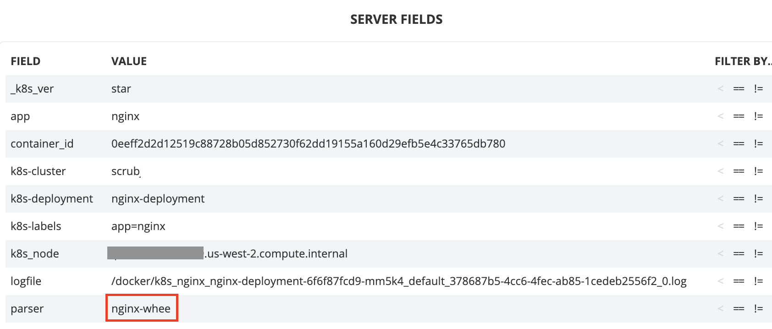Click the FIELD column header
Image resolution: width=772 pixels, height=329 pixels.
[x=26, y=61]
